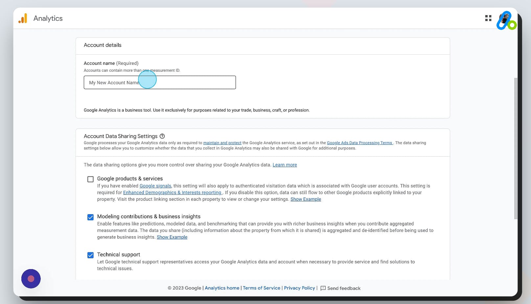Click the Send feedback icon in the footer
The height and width of the screenshot is (304, 531).
coord(323,288)
